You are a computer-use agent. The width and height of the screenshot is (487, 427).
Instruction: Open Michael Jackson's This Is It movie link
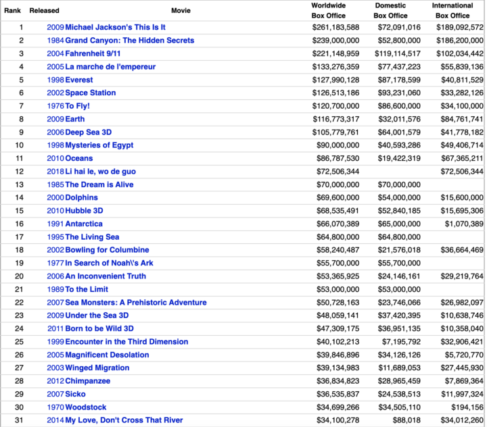click(115, 27)
